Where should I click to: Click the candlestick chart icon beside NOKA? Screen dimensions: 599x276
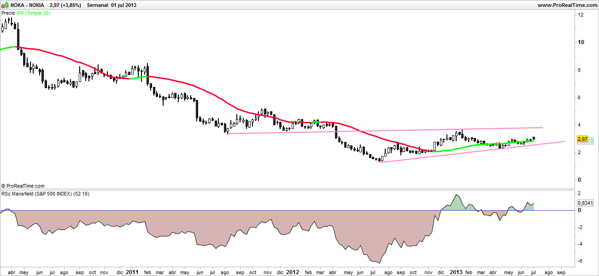click(x=5, y=5)
